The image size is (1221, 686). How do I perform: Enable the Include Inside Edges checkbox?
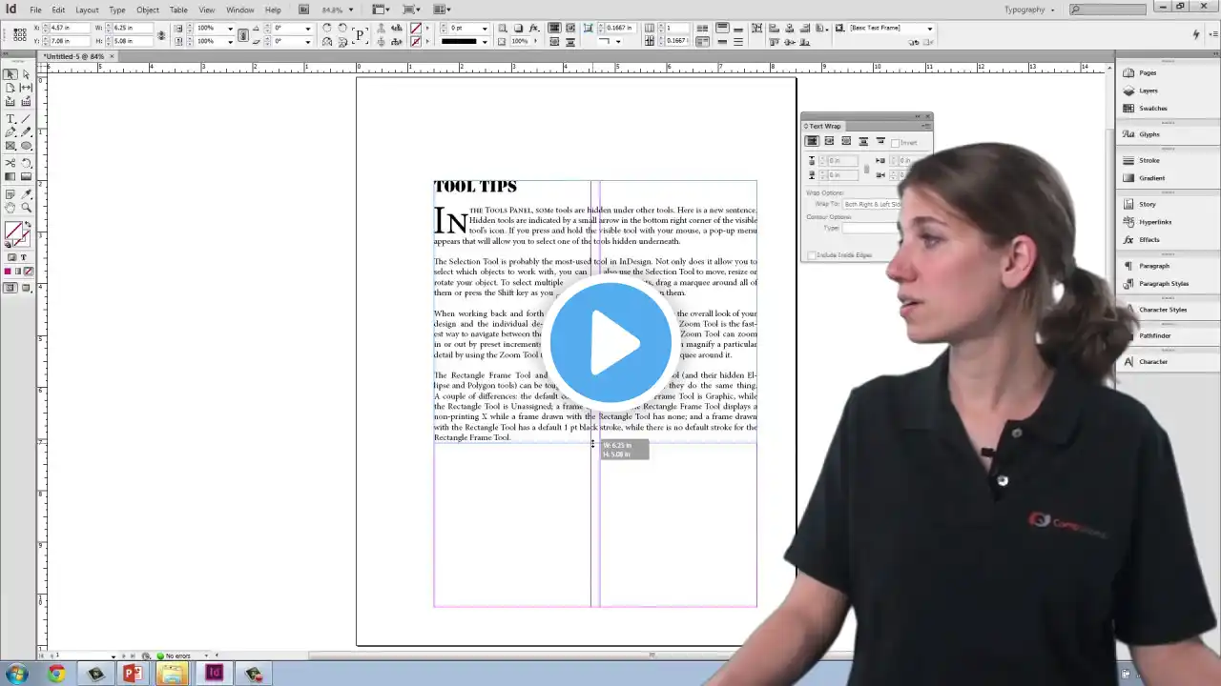812,255
